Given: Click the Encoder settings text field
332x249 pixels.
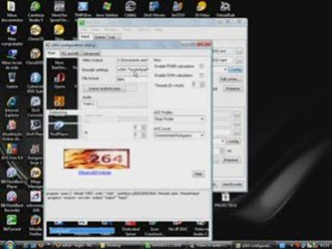Looking at the screenshot, I should pyautogui.click(x=133, y=70).
